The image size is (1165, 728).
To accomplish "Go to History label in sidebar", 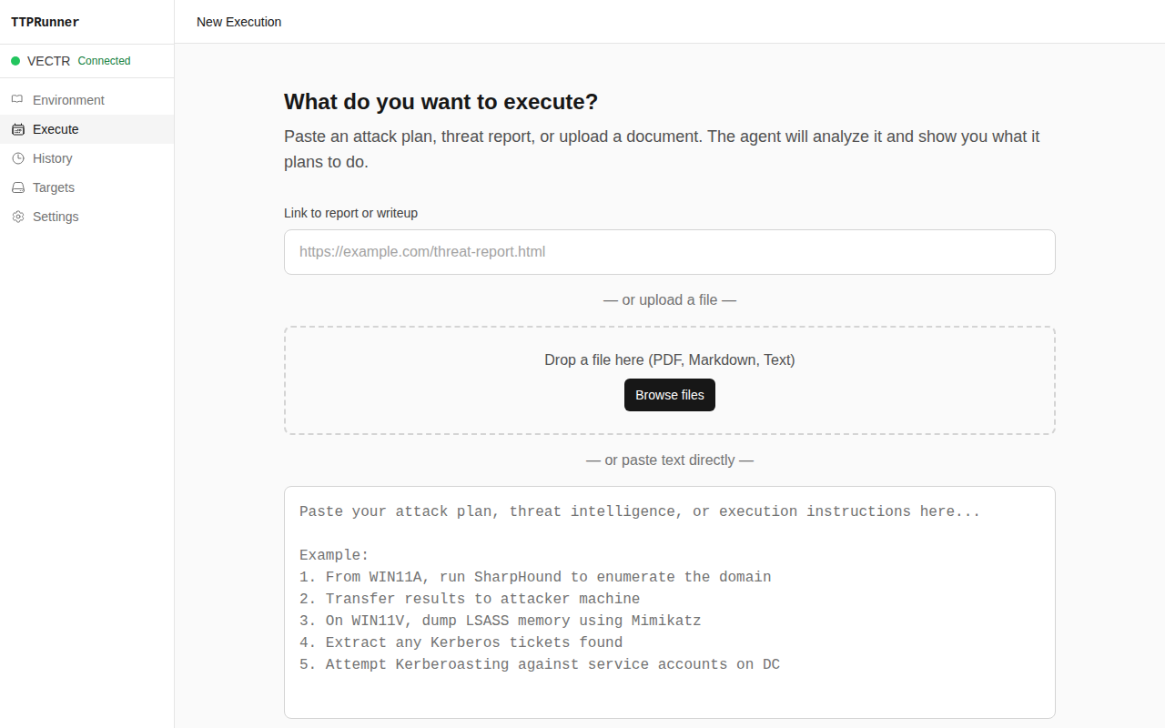I will (52, 158).
